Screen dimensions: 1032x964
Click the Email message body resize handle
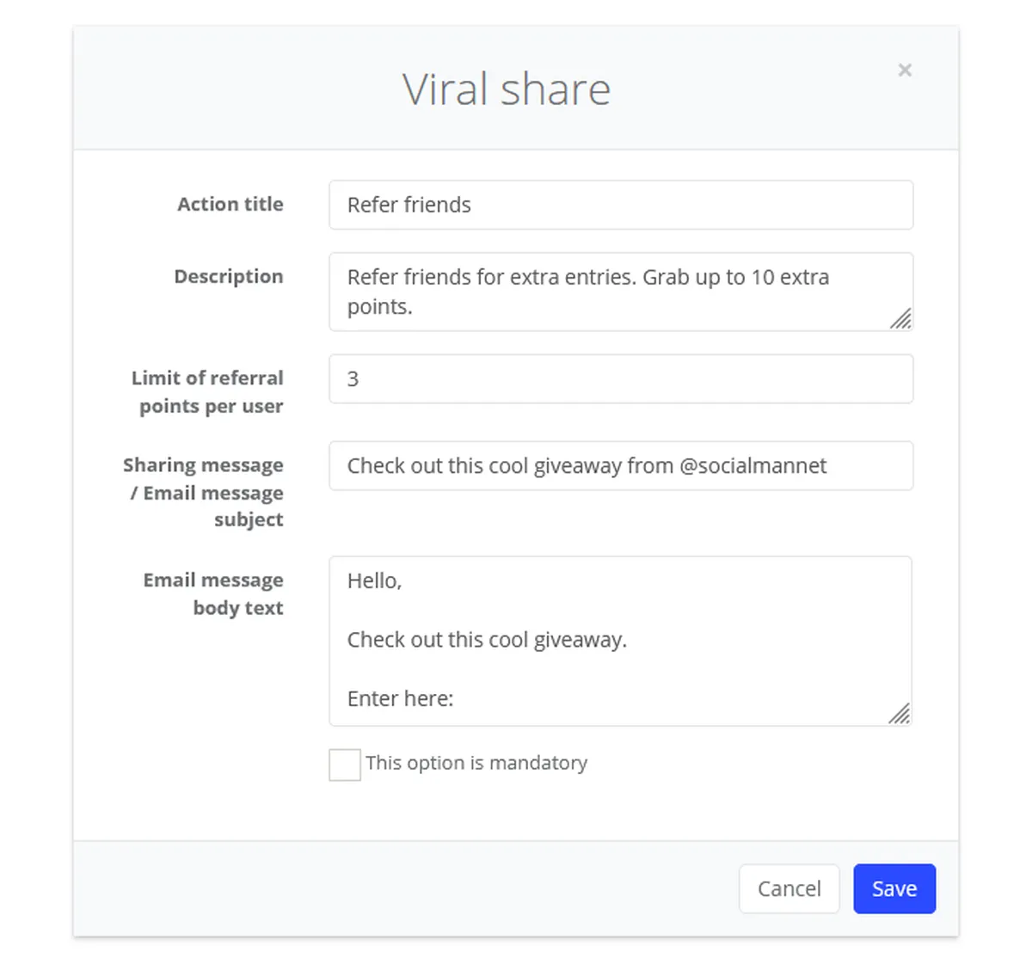tap(900, 715)
